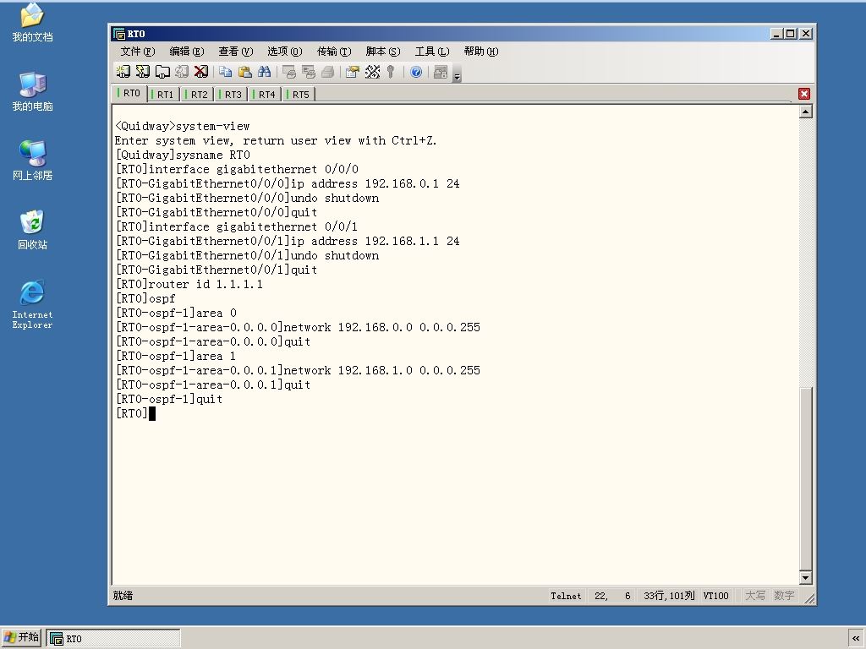The image size is (866, 649).
Task: Click the Paste clipboard icon
Action: click(244, 72)
